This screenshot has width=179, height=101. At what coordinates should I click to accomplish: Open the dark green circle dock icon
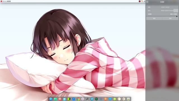(x=96, y=99)
